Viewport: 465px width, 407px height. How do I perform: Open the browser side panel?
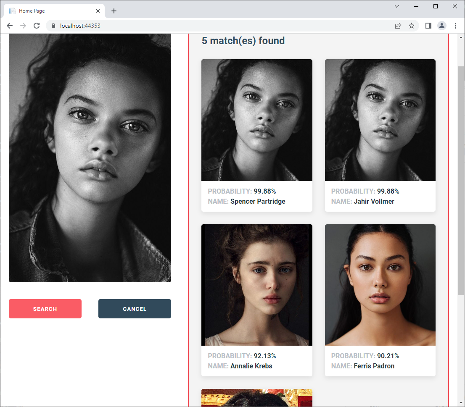pyautogui.click(x=428, y=26)
